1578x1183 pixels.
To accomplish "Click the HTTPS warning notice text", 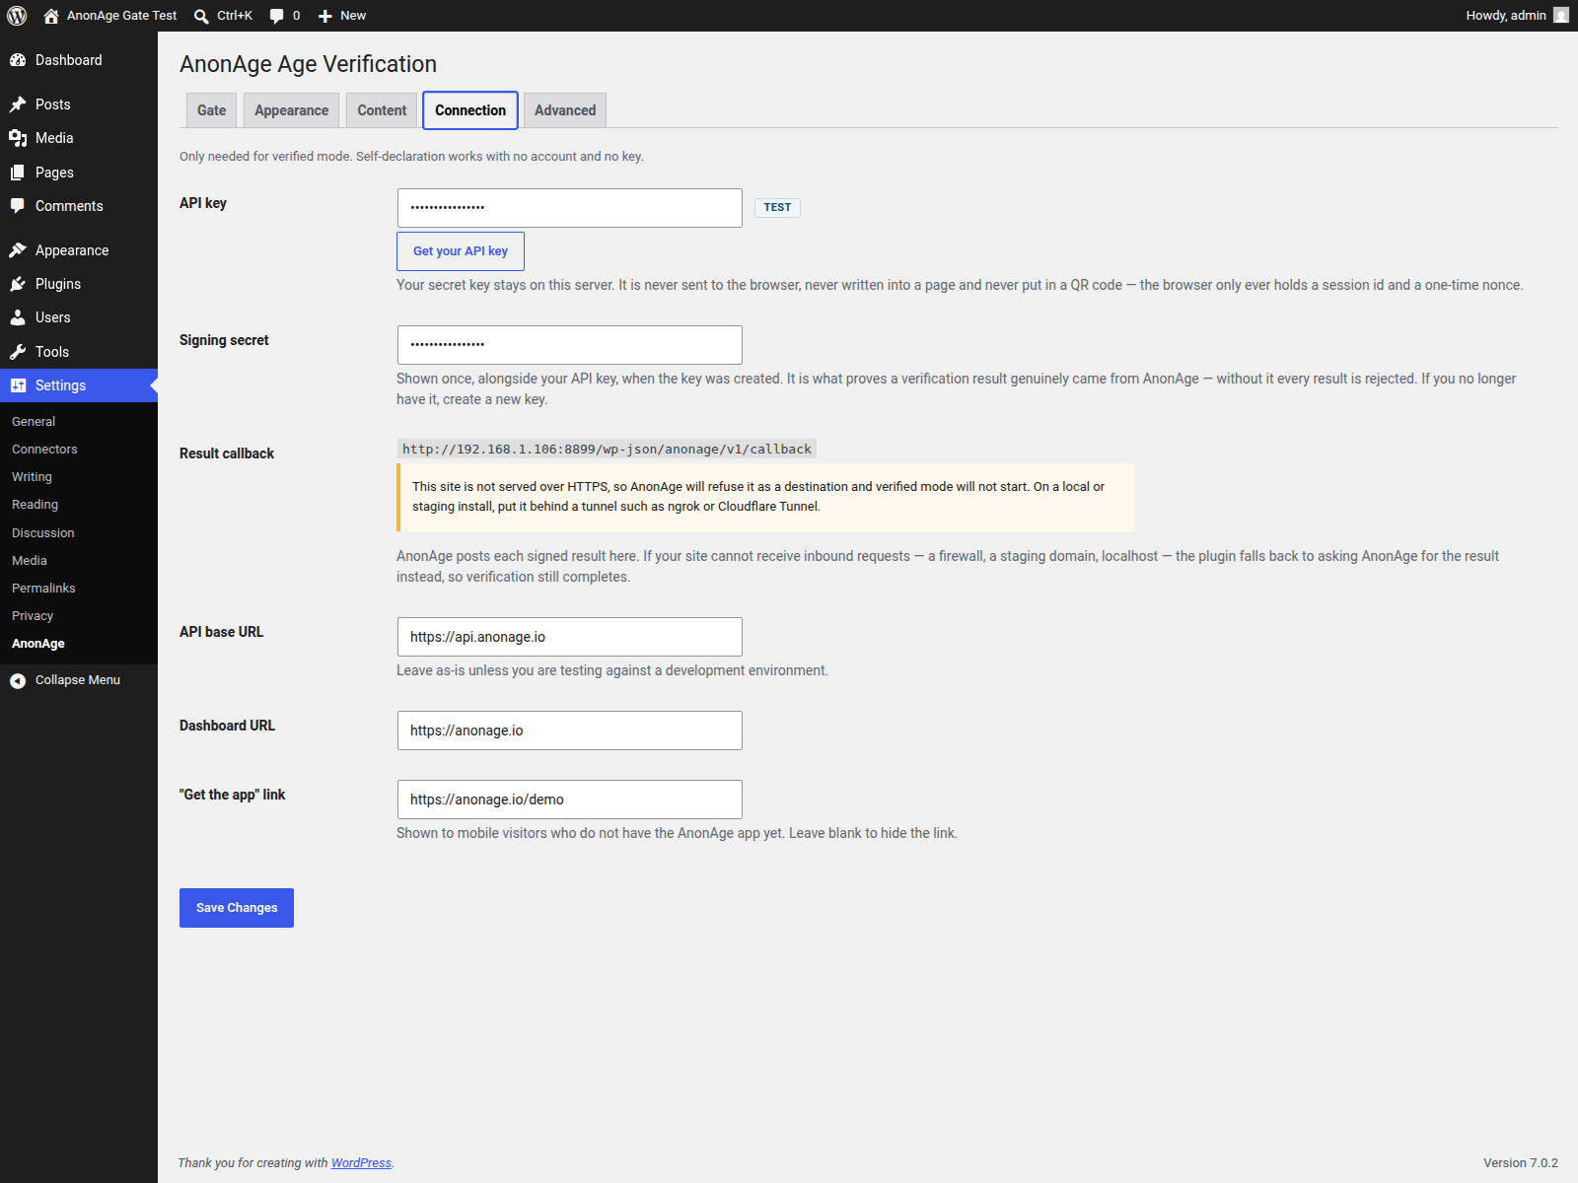I will pos(758,497).
